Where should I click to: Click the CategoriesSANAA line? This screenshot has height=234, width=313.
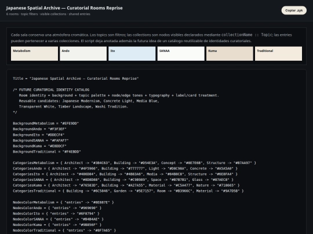(x=123, y=180)
